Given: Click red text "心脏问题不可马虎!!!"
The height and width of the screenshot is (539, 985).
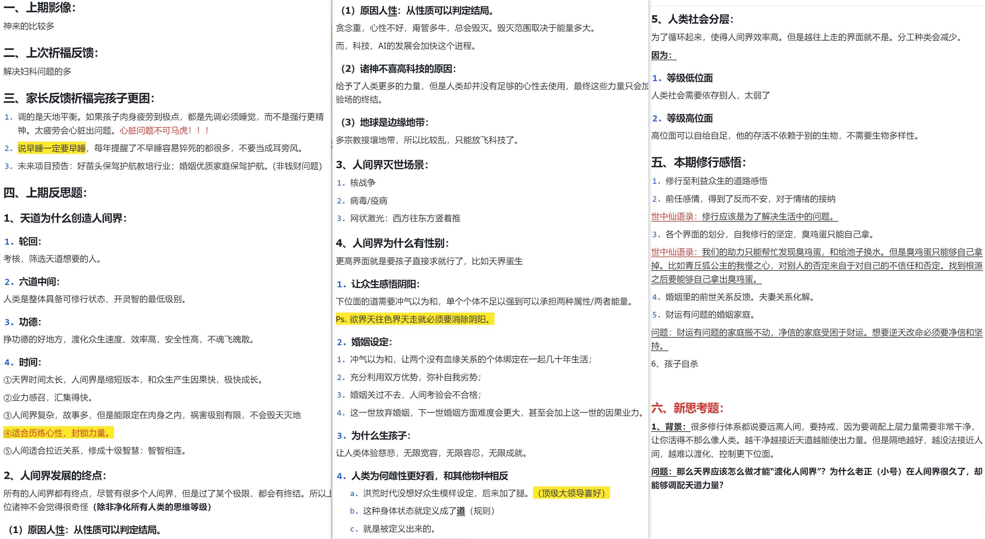Looking at the screenshot, I should (164, 131).
